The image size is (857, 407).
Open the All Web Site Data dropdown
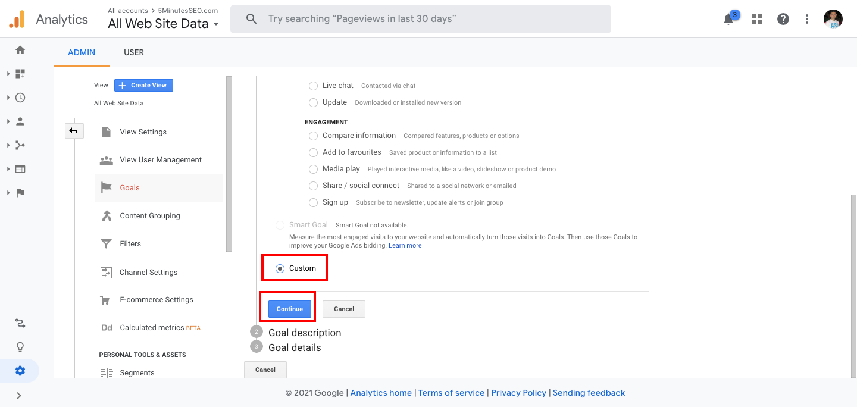tap(164, 24)
